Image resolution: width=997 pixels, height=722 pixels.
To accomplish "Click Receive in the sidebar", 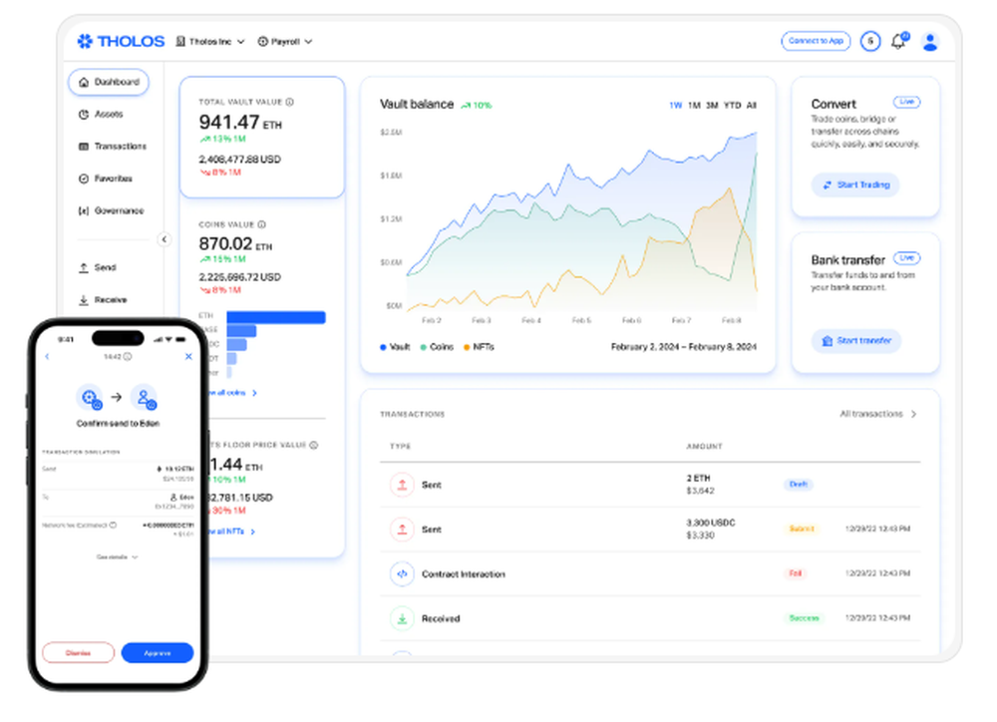I will click(x=103, y=299).
